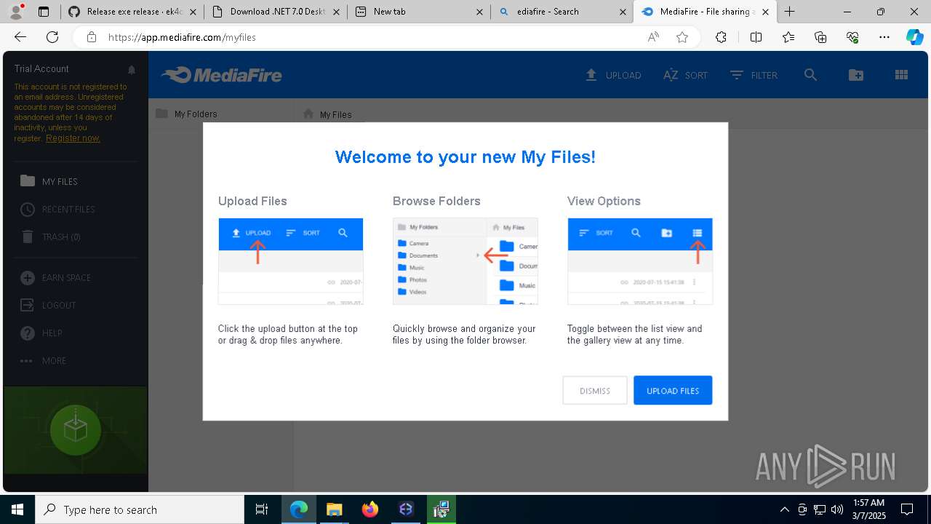Follow the Register now link
Image resolution: width=931 pixels, height=524 pixels.
(x=73, y=138)
